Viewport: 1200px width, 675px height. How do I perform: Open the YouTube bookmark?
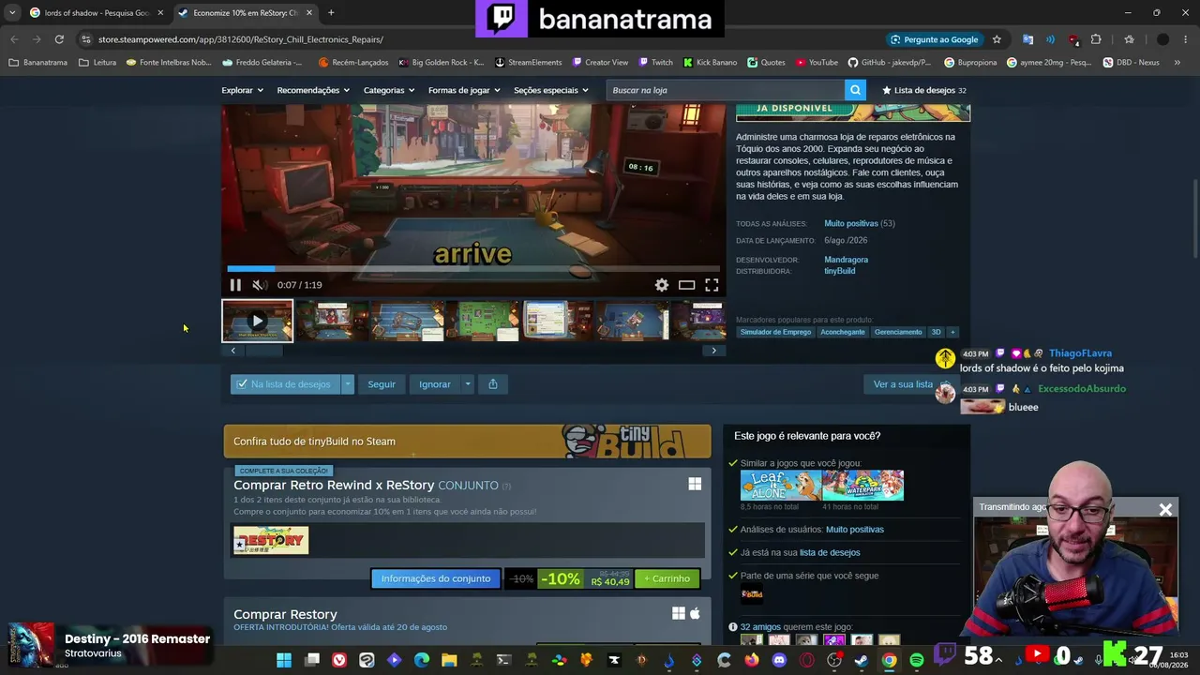[x=817, y=63]
